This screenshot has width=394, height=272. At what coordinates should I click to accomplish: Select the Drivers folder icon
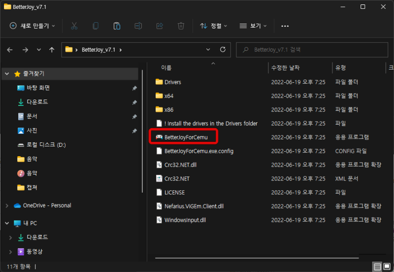pyautogui.click(x=159, y=82)
